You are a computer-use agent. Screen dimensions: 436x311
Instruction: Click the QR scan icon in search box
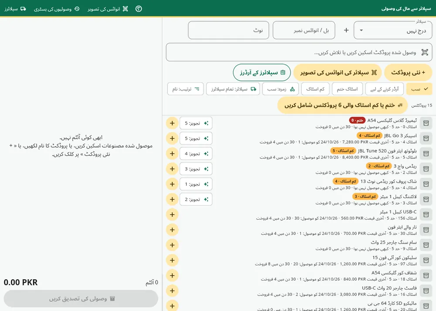(425, 52)
